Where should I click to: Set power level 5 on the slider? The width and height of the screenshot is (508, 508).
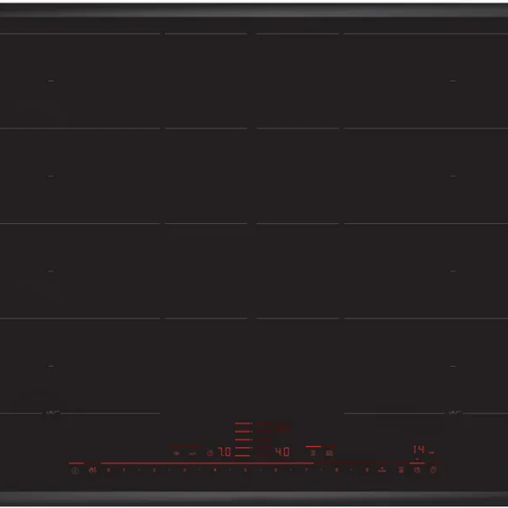246,470
